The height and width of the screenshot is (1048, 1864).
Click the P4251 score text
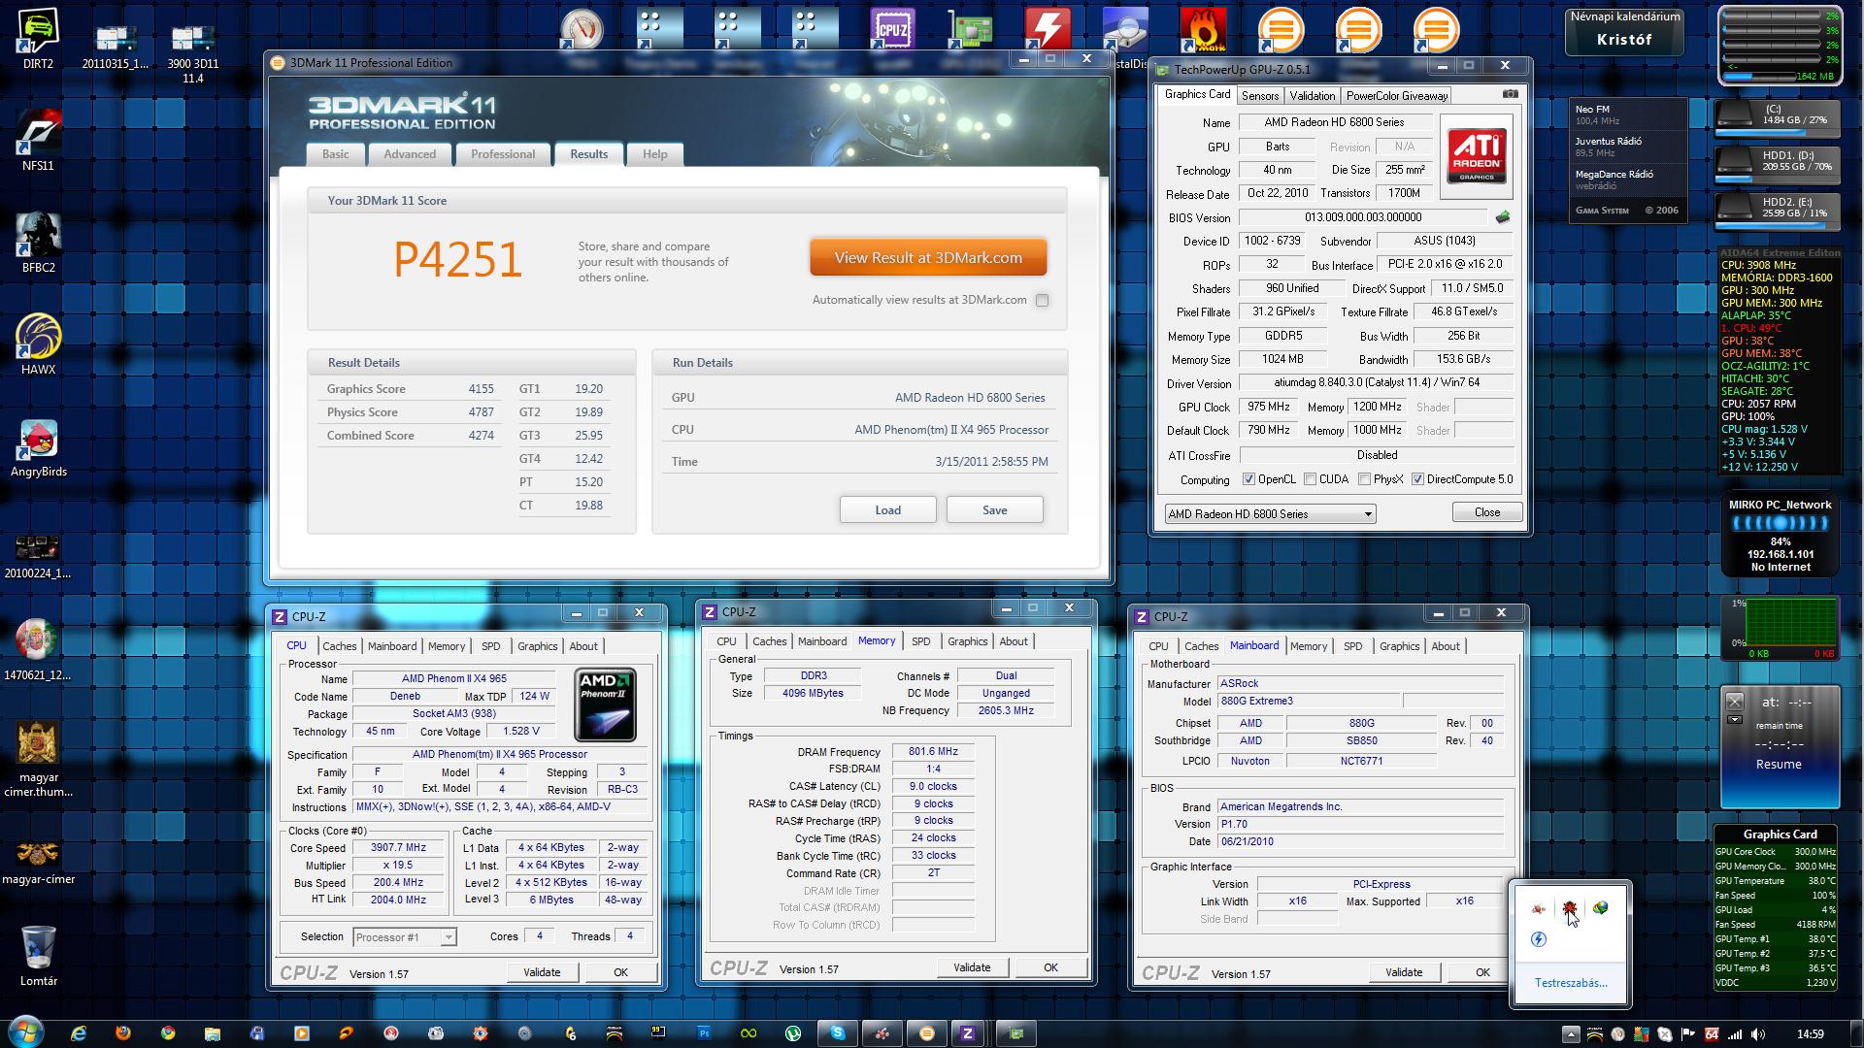(x=457, y=260)
